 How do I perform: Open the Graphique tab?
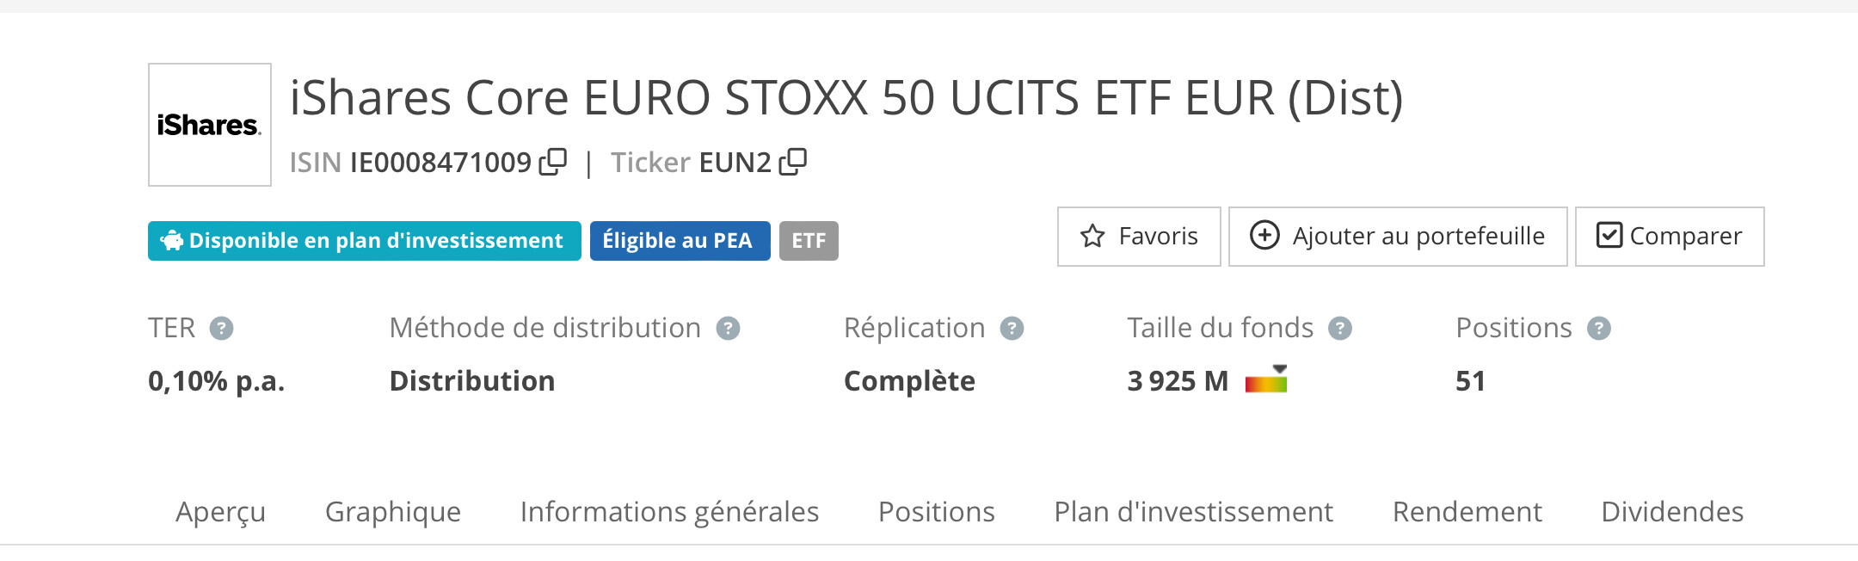tap(393, 512)
